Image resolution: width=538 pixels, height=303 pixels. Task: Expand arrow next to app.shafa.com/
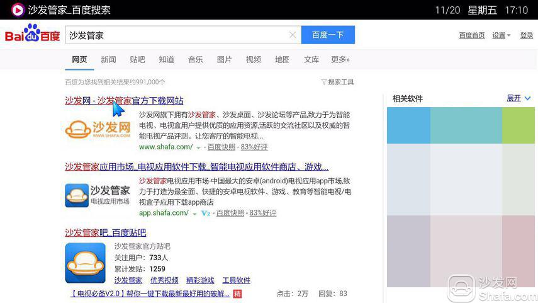(x=194, y=214)
